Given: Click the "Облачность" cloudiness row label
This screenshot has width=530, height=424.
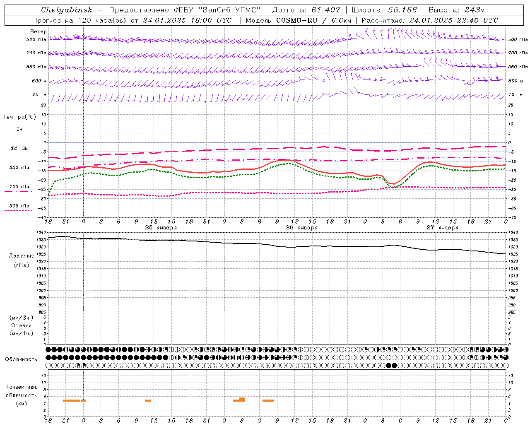Looking at the screenshot, I should pos(21,359).
